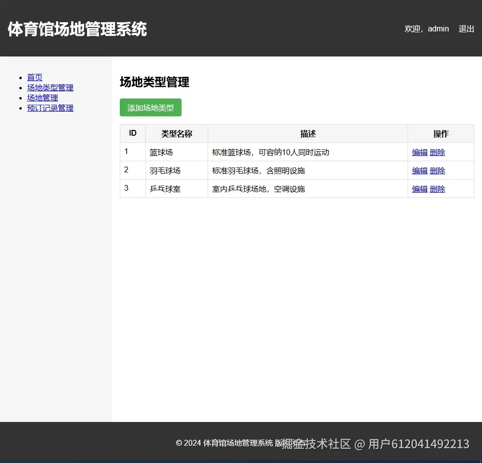Click the ID column header
Screen dimensions: 482x463
click(x=133, y=133)
